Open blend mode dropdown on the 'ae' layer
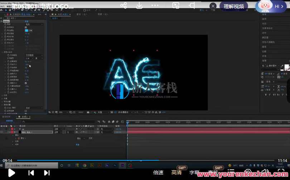 pyautogui.click(x=57, y=129)
